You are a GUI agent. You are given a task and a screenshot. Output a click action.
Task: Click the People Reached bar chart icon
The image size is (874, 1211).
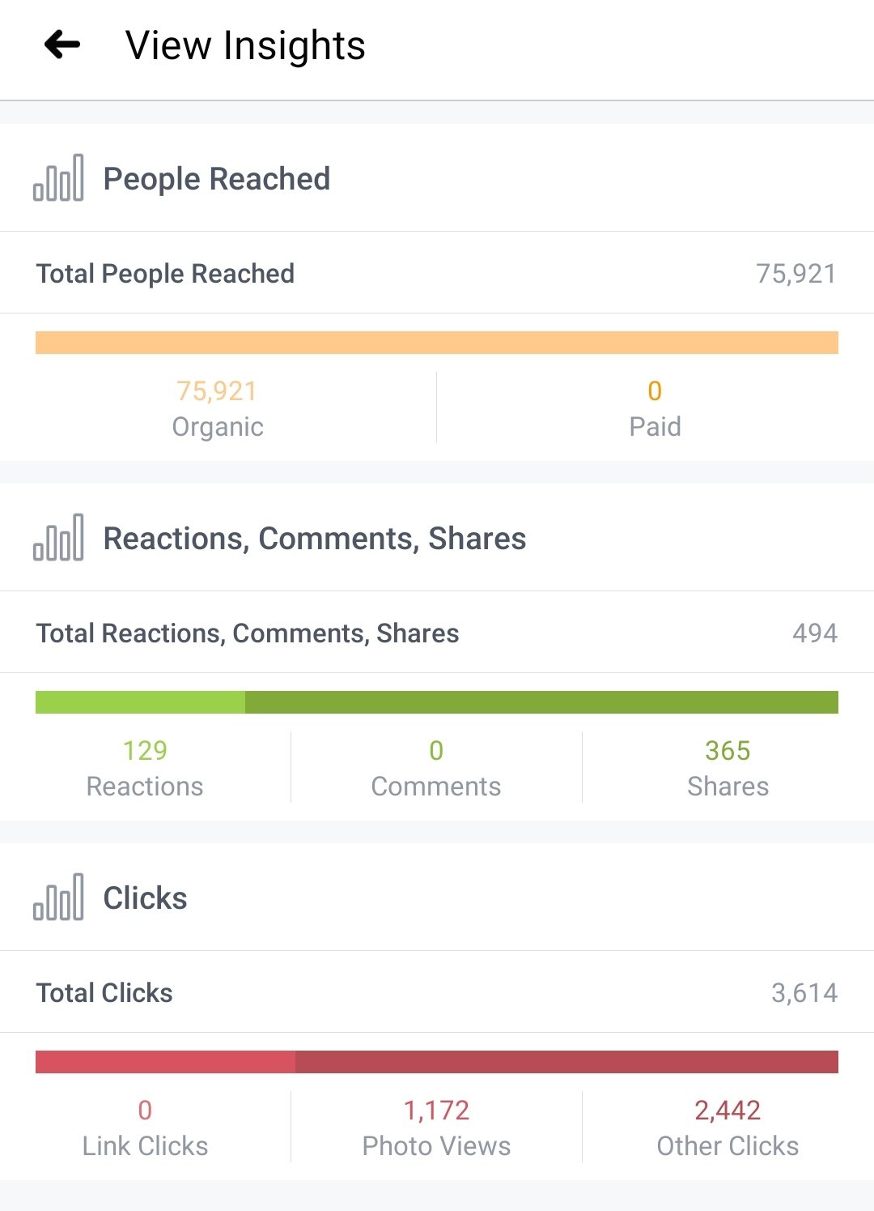click(58, 177)
